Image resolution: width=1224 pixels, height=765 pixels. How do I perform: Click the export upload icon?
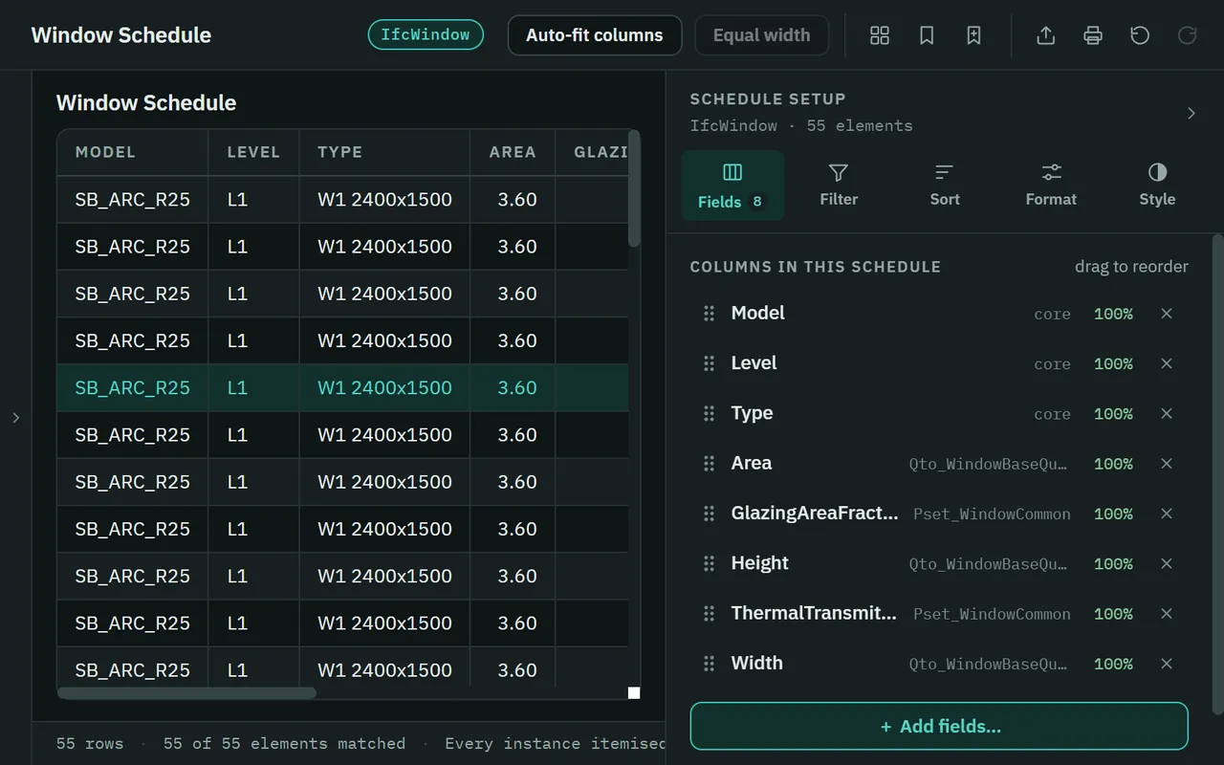coord(1046,35)
